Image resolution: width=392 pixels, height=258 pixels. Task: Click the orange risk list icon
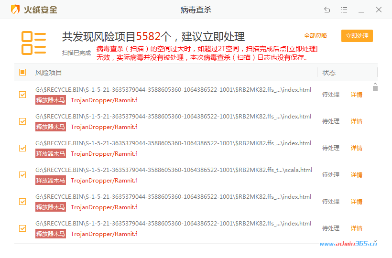click(34, 43)
